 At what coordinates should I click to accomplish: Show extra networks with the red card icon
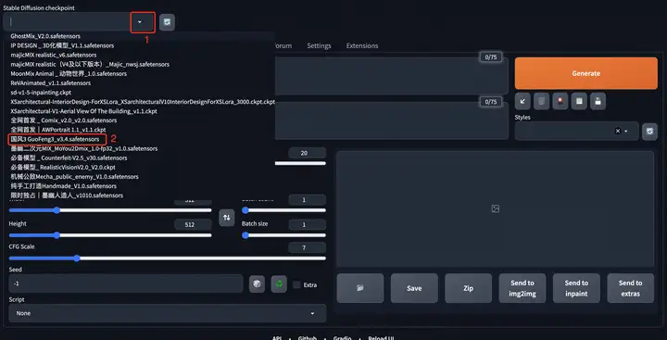560,101
